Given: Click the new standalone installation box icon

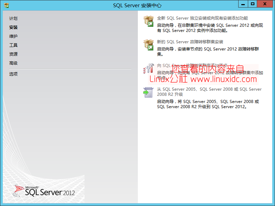Looking at the screenshot, I should [148, 21].
